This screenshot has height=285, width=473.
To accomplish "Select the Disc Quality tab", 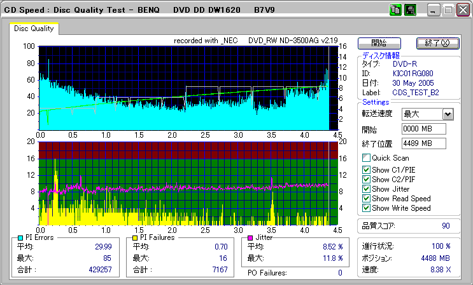I will [34, 29].
